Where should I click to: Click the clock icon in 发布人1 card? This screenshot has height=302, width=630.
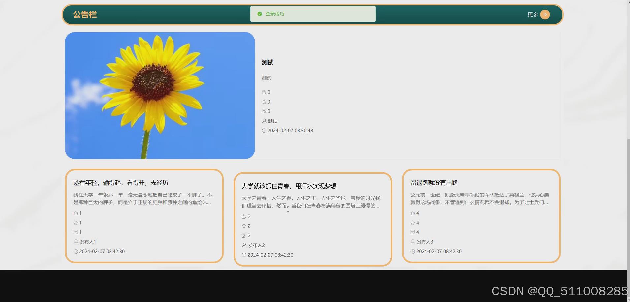click(x=76, y=252)
